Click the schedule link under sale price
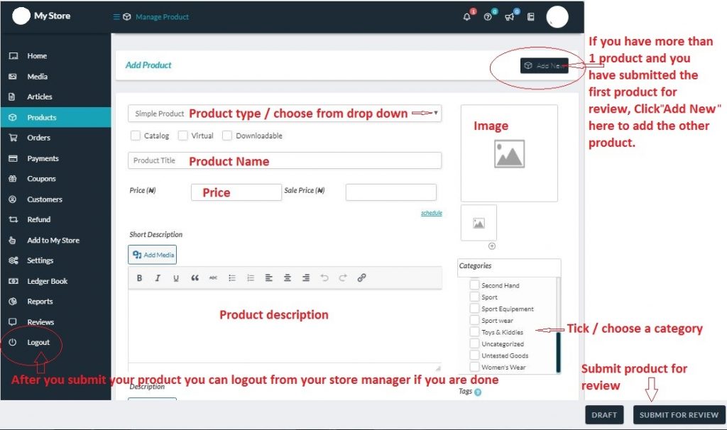 click(x=431, y=213)
